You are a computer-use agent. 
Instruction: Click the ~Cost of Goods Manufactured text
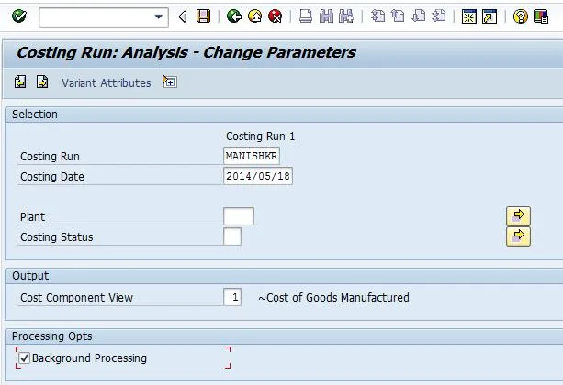[x=333, y=298]
